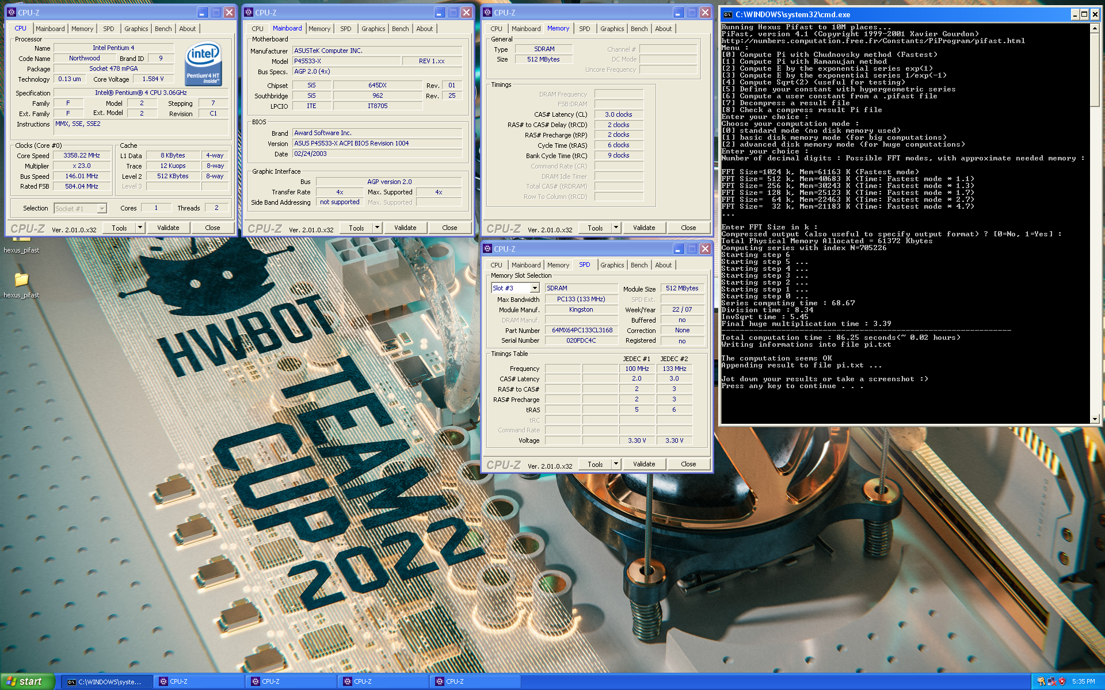Click the Model field P4S533-X
The height and width of the screenshot is (690, 1105).
coord(346,61)
